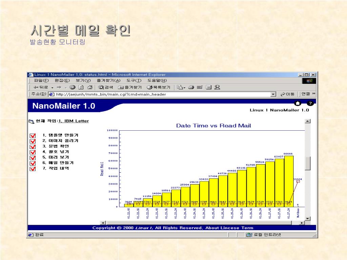Toggle checkbox for 5. 미리 보기
The image size is (347, 260).
(x=33, y=158)
